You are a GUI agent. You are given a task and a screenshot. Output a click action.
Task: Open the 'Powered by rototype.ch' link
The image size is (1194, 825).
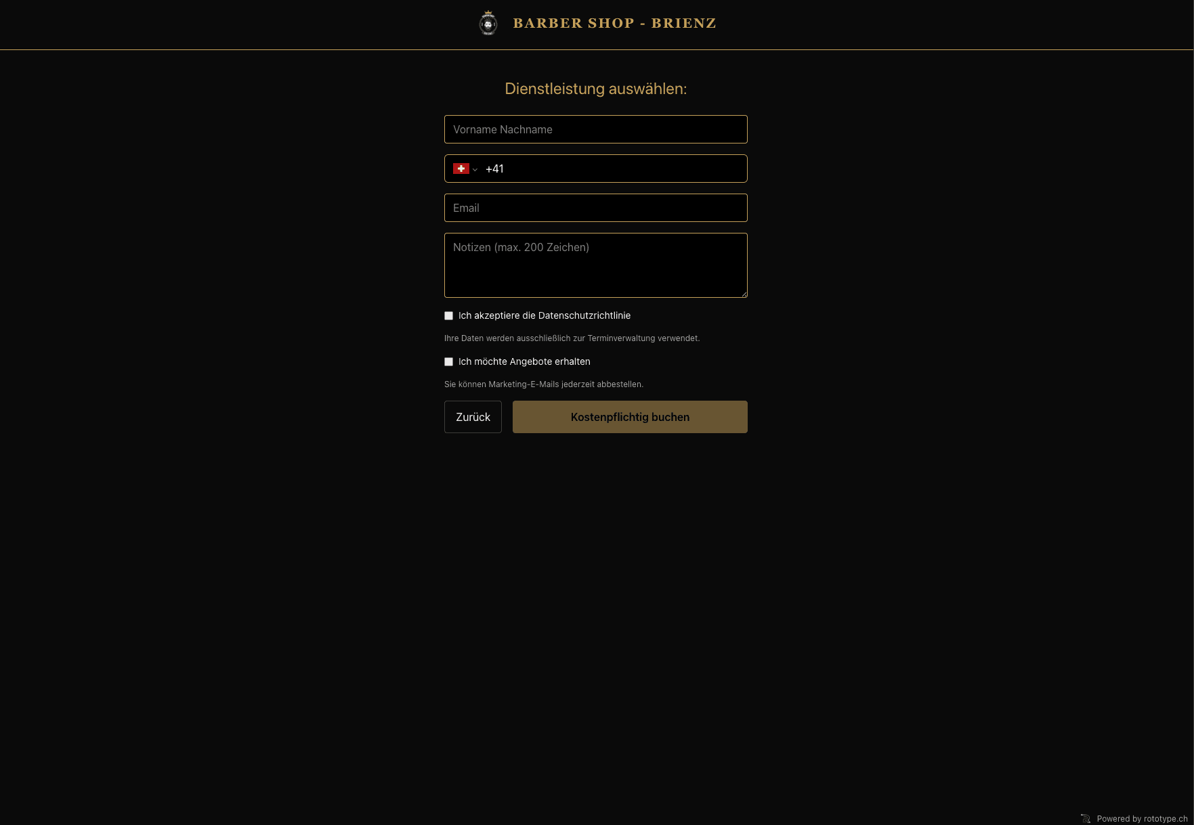click(1142, 818)
